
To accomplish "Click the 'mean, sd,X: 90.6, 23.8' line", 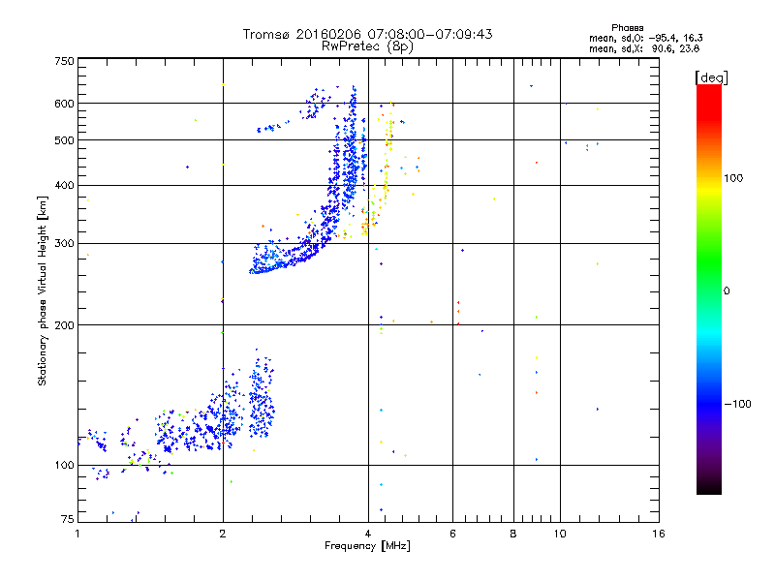I will 644,48.
